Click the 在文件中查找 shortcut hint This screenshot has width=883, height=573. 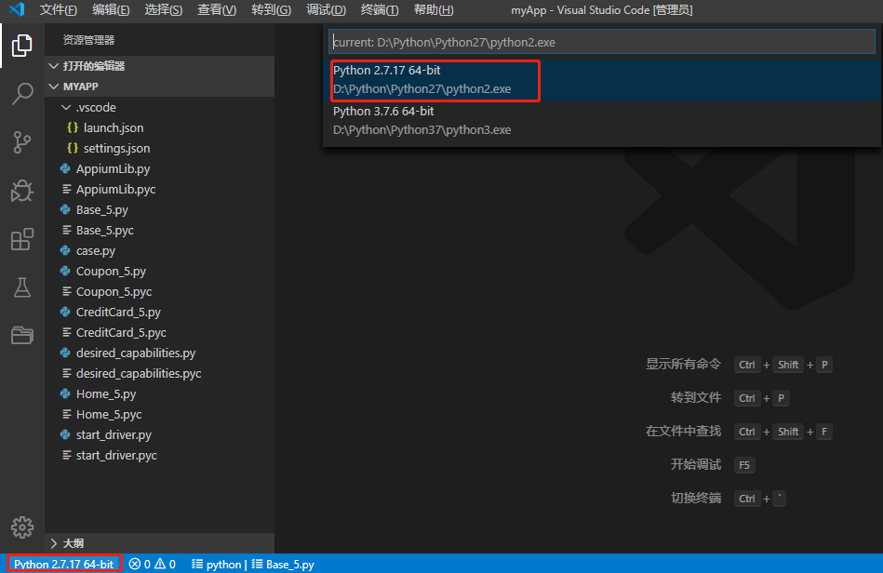pyautogui.click(x=683, y=432)
